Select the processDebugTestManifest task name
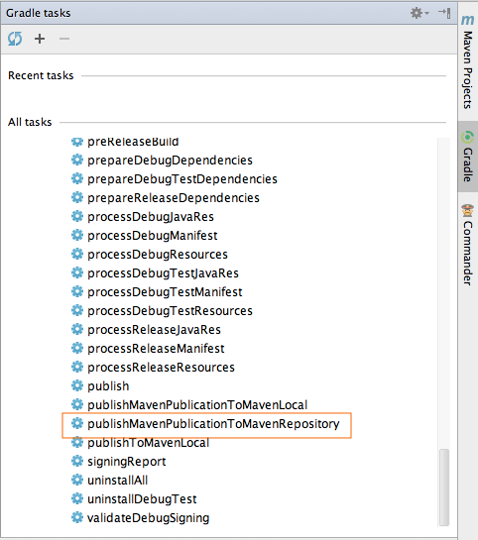The height and width of the screenshot is (540, 478). point(165,292)
